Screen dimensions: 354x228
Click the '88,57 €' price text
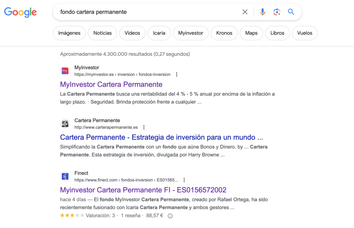[155, 216]
